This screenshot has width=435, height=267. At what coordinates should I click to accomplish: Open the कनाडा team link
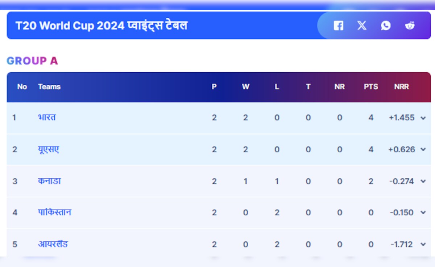click(x=49, y=181)
